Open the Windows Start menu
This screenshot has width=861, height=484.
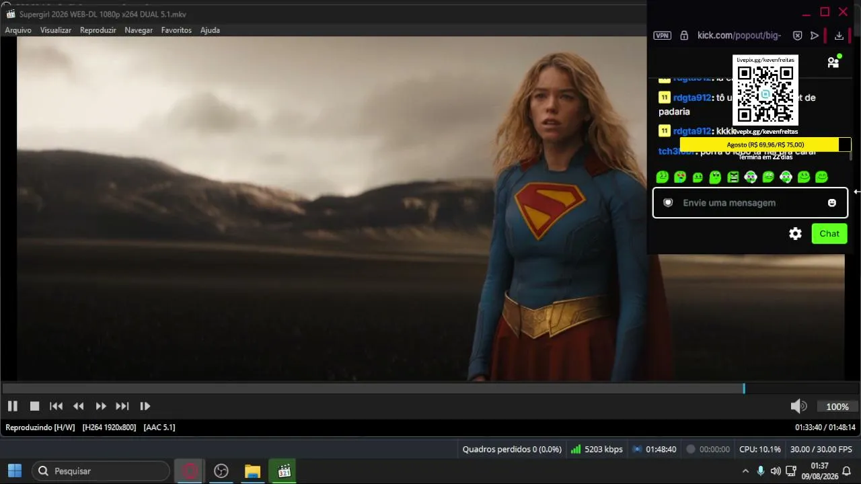[14, 471]
